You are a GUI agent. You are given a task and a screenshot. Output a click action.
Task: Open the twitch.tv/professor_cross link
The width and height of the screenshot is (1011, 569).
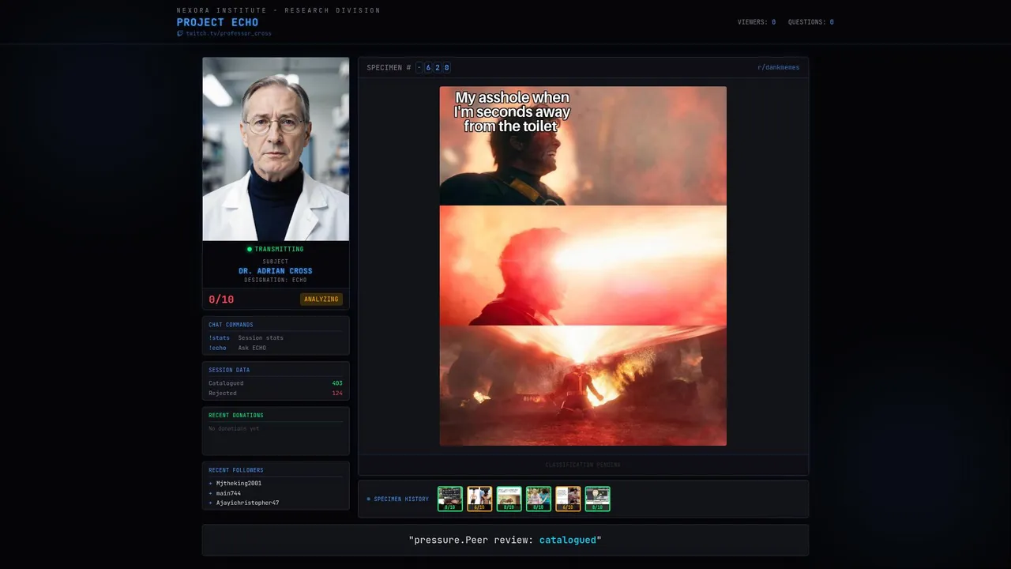point(228,33)
